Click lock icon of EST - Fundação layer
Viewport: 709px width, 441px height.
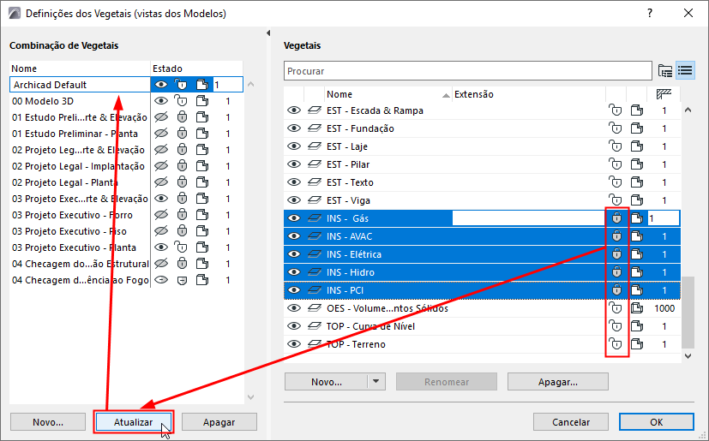pyautogui.click(x=616, y=128)
